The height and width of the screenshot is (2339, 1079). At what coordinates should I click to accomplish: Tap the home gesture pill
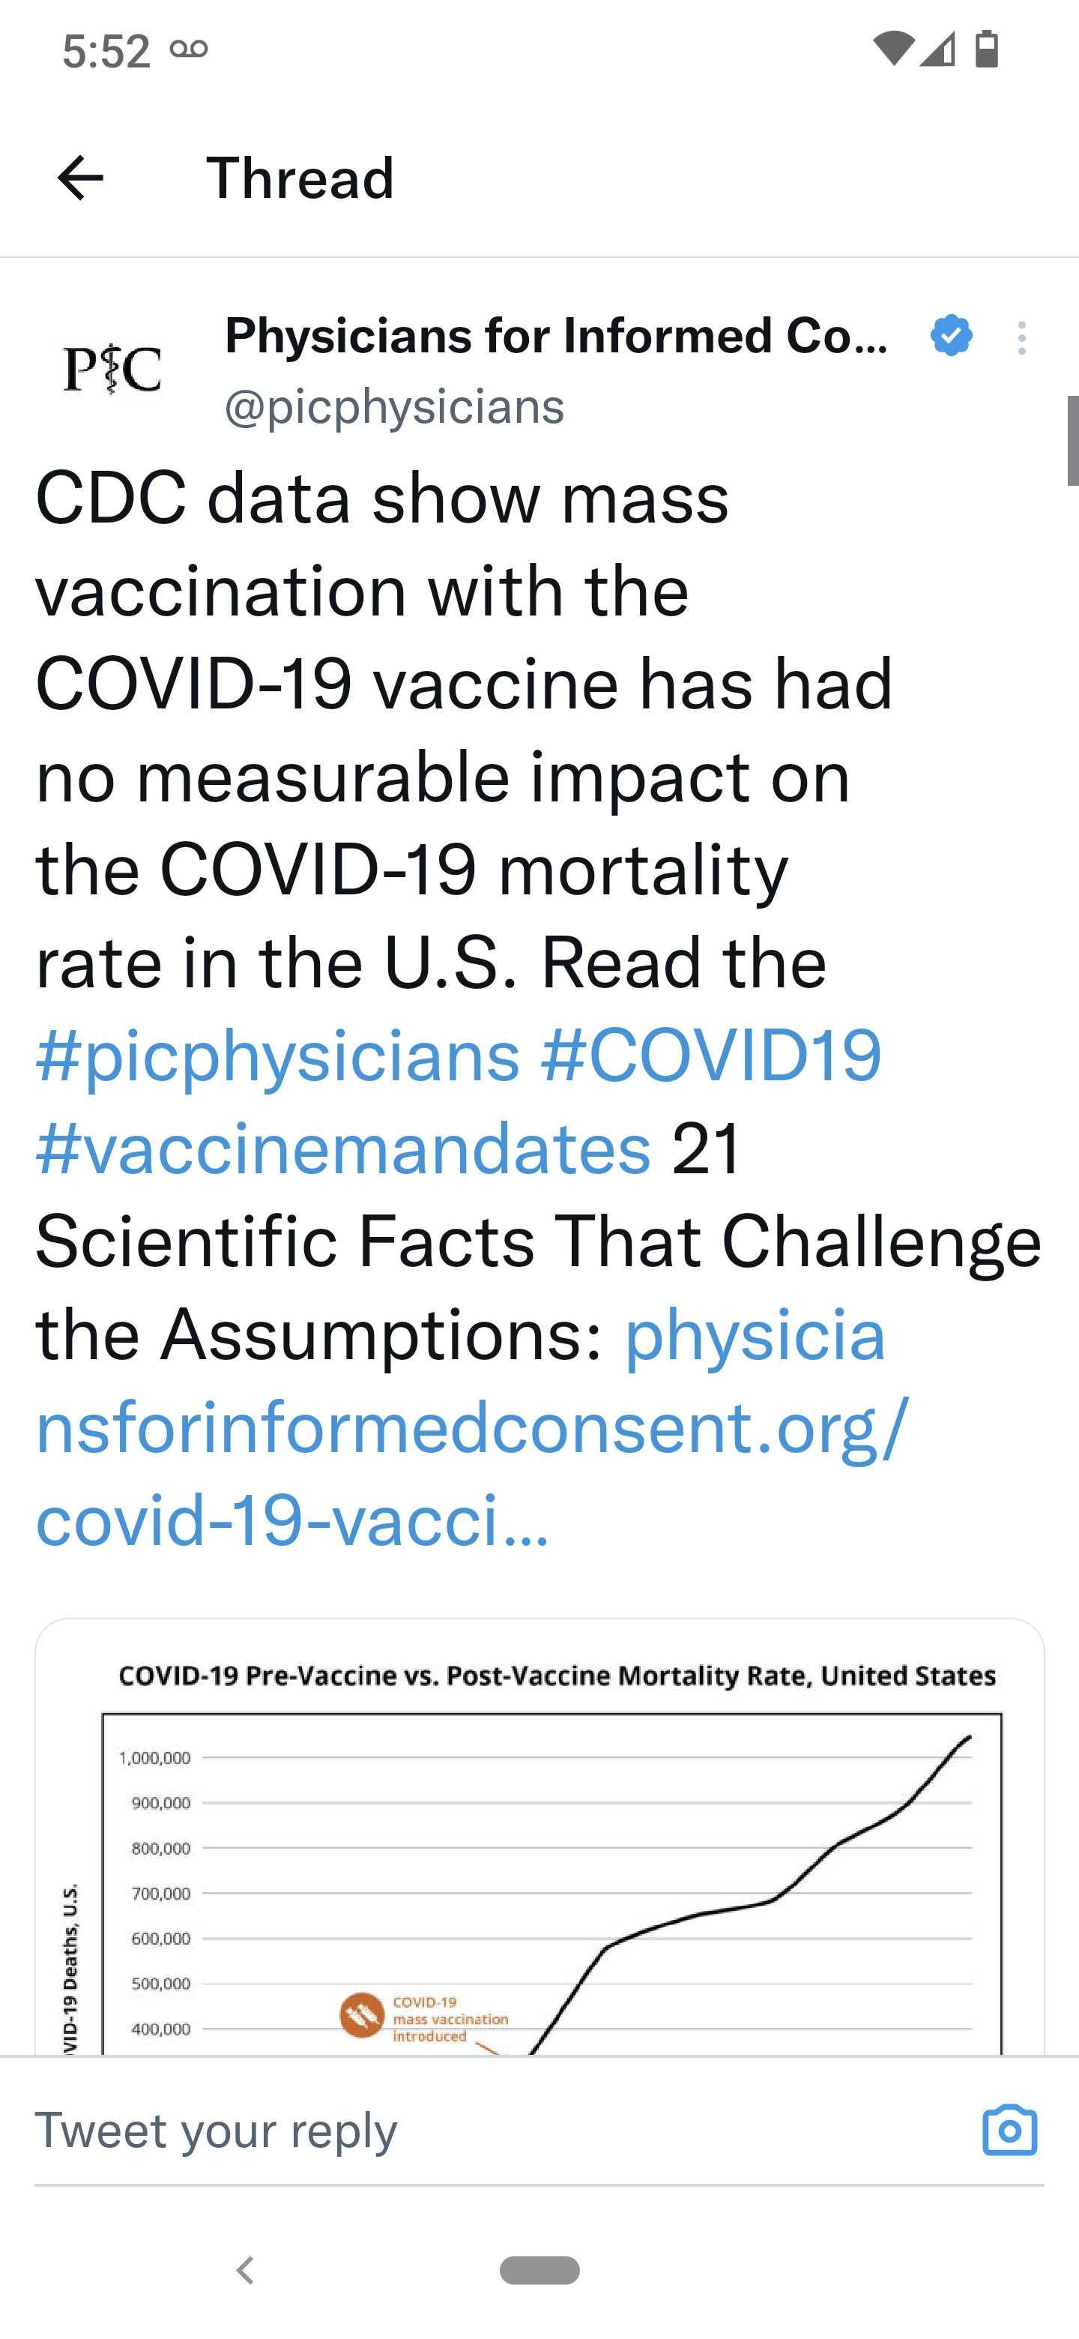coord(539,2270)
